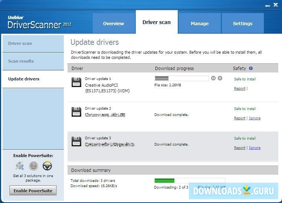Click the floppy icon for Driver update 1
282x203 pixels.
pos(76,82)
